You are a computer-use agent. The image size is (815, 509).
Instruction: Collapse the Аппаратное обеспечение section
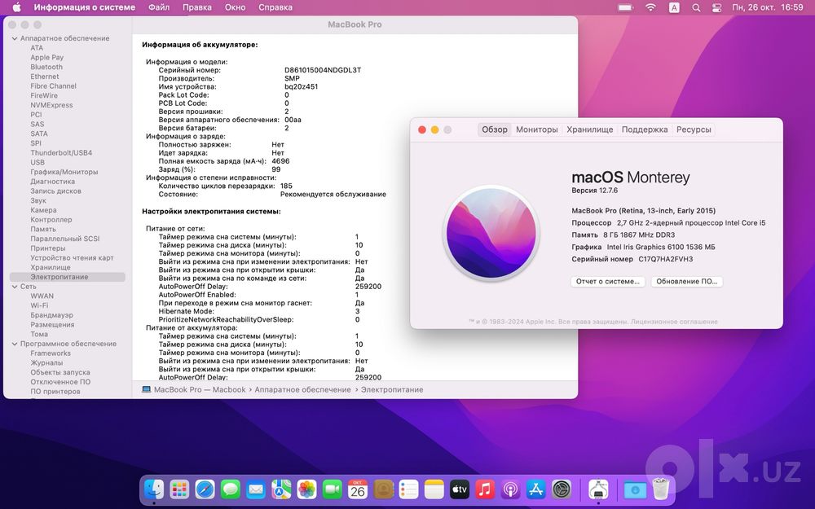click(x=15, y=38)
